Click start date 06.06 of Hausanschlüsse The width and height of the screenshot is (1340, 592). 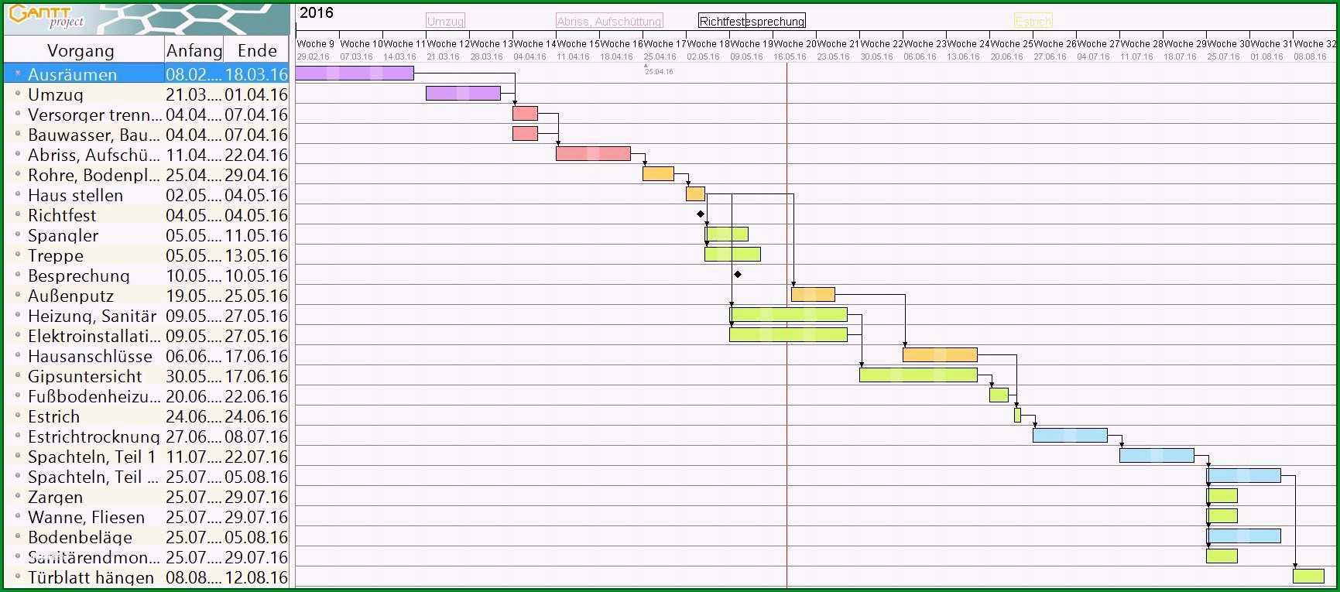[x=194, y=356]
